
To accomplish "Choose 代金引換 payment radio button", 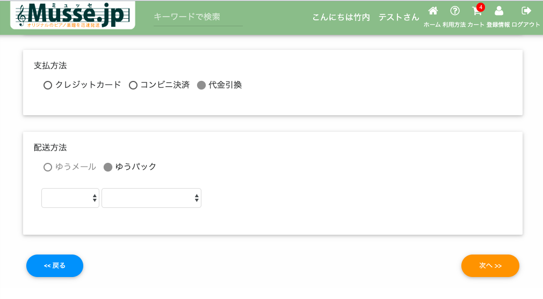I will 201,85.
